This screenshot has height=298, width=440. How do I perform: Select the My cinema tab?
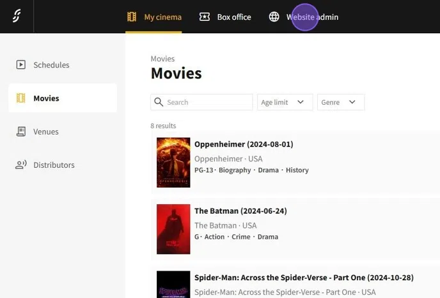point(162,17)
